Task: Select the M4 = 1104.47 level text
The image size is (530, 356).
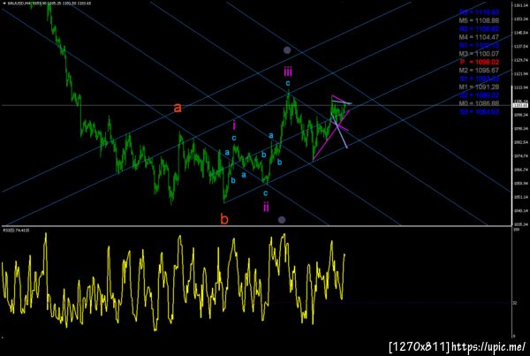Action: [x=479, y=37]
